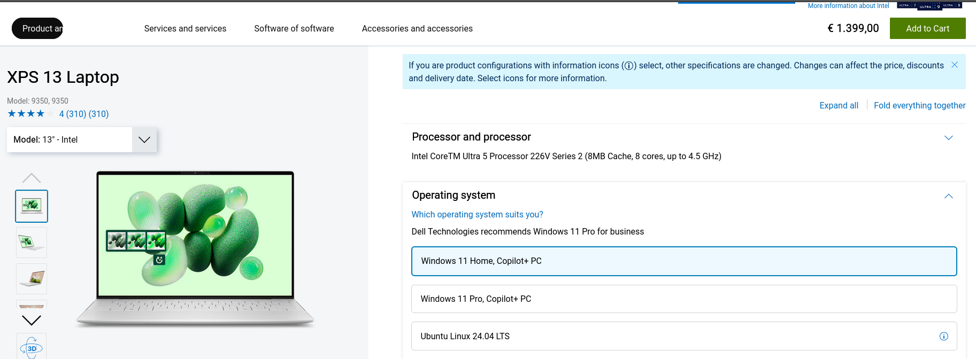Pick Ubuntu Linux 24.04 LTS option

[684, 336]
